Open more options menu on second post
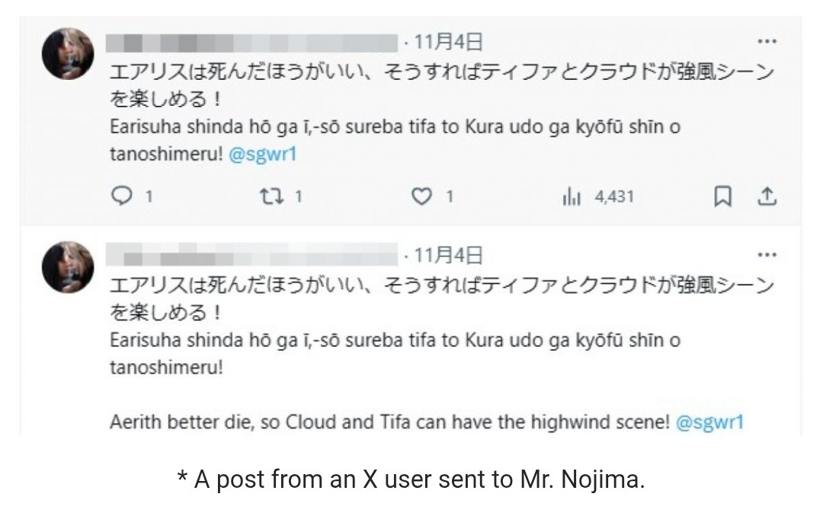The height and width of the screenshot is (516, 823). (x=767, y=255)
